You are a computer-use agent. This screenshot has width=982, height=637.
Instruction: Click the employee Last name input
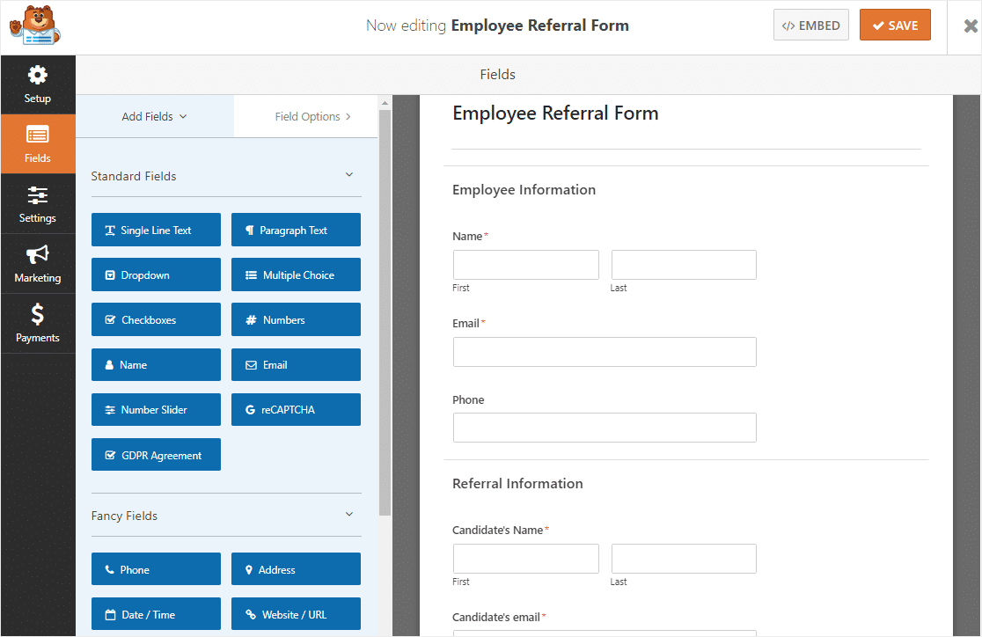coord(684,264)
